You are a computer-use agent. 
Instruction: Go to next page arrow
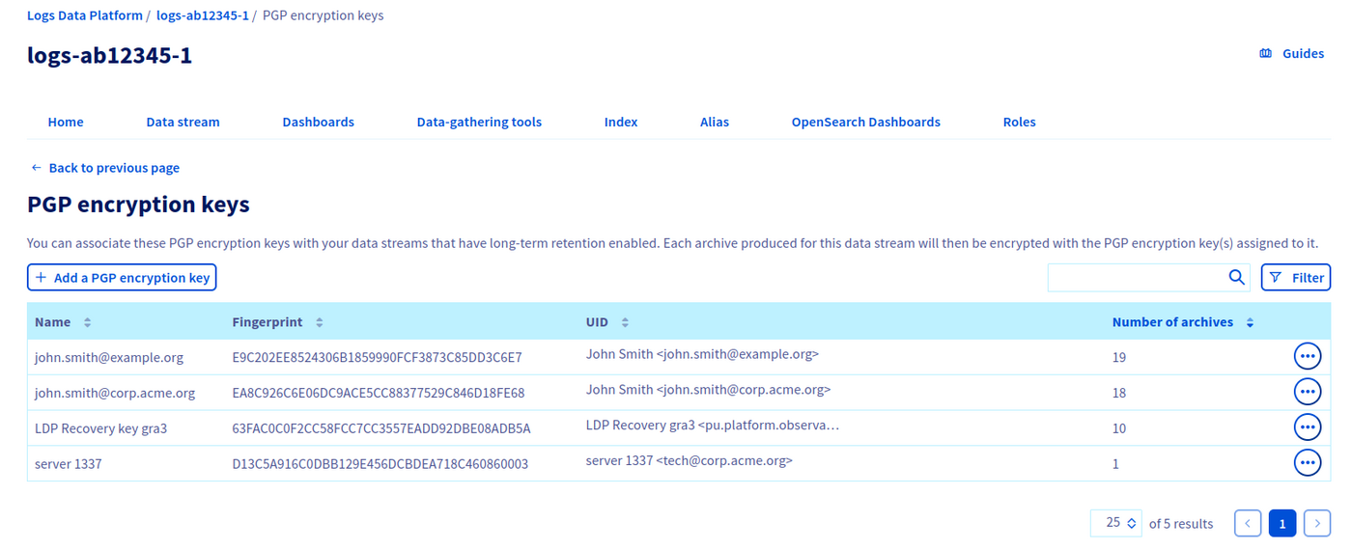[x=1317, y=523]
